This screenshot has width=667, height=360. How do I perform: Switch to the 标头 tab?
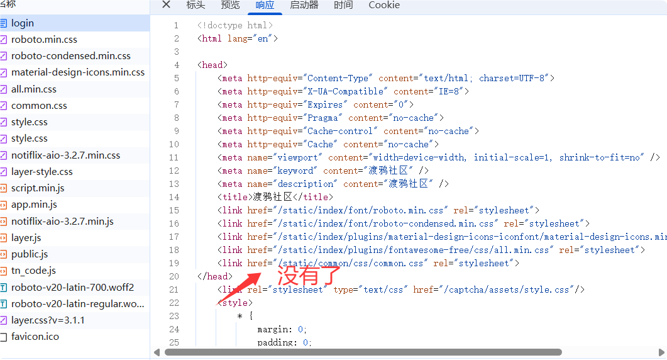[196, 5]
